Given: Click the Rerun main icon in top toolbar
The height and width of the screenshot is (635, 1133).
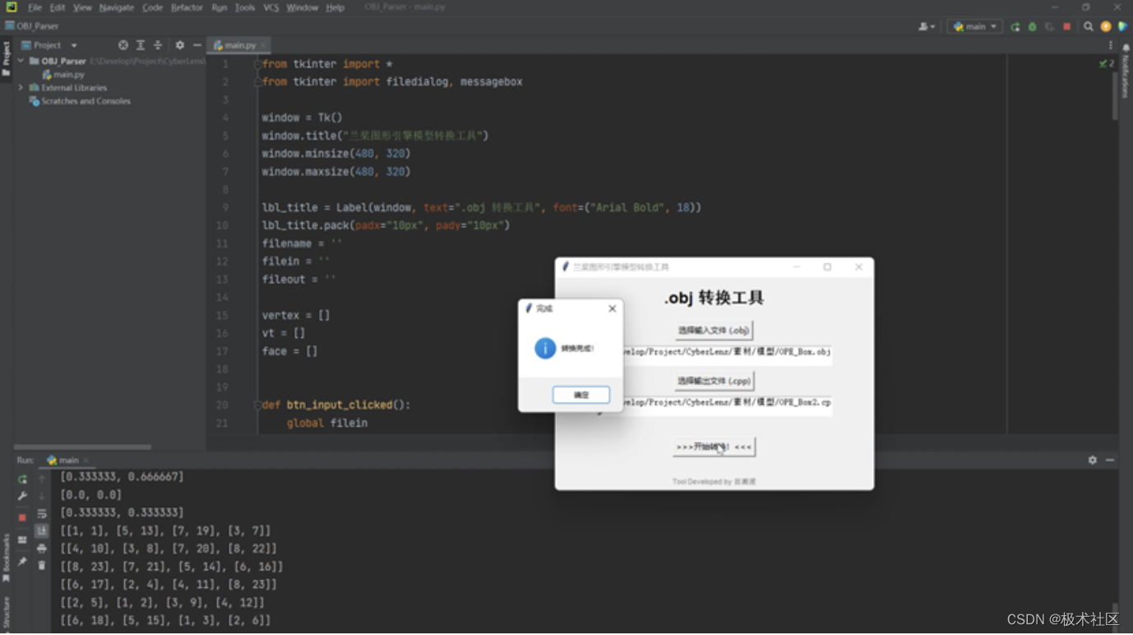Looking at the screenshot, I should click(x=1015, y=26).
